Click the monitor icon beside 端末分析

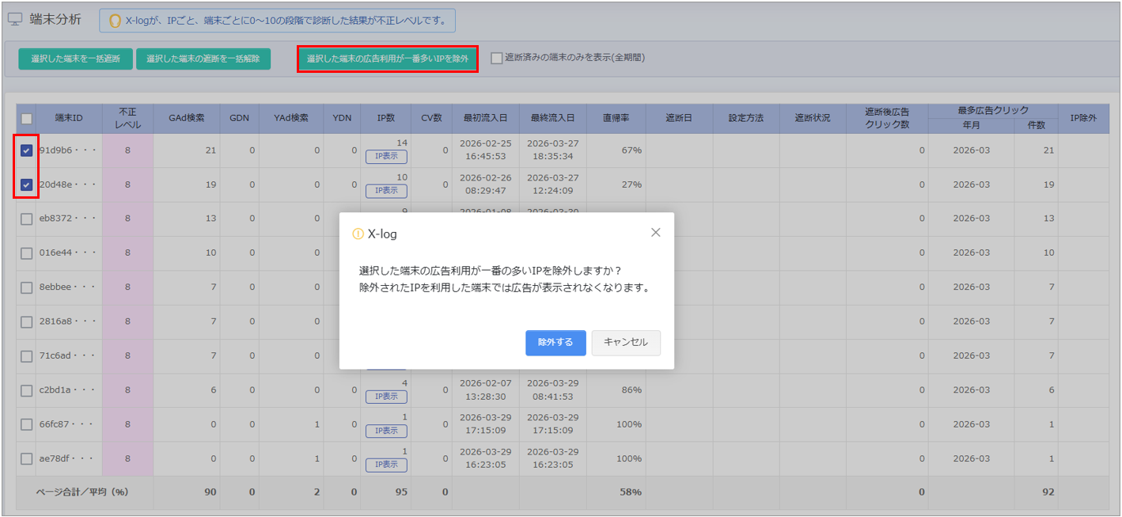[x=15, y=21]
